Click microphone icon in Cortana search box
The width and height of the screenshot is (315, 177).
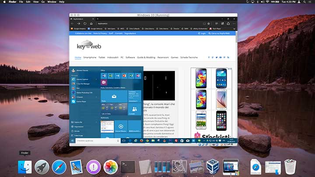(x=118, y=141)
